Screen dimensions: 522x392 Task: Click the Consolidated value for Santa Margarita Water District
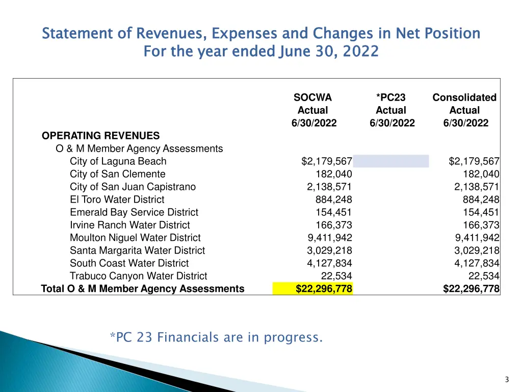coord(477,250)
